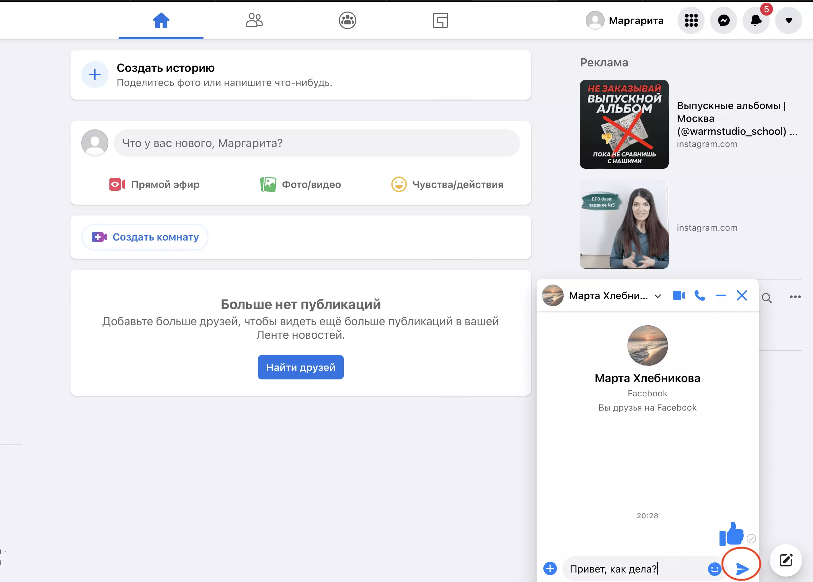Open more chat actions plus button

coord(550,568)
